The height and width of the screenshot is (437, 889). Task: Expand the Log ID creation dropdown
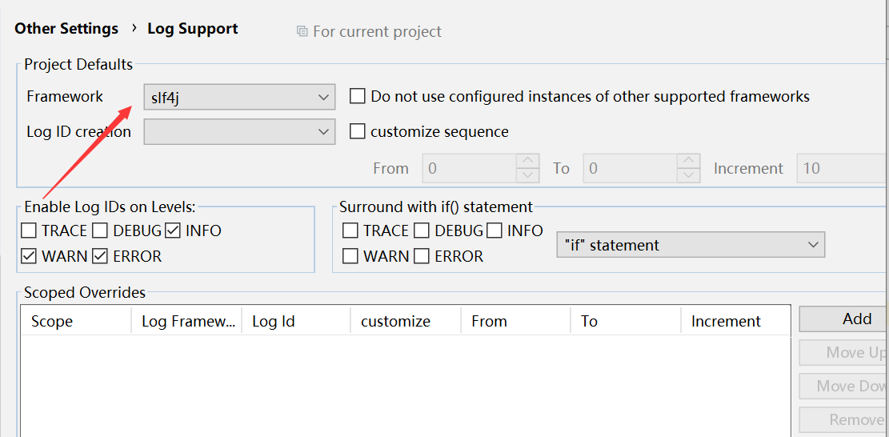pos(239,131)
